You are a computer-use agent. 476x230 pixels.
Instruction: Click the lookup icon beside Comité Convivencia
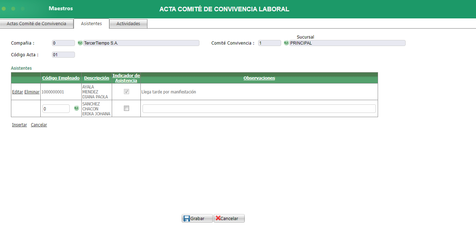[286, 42]
